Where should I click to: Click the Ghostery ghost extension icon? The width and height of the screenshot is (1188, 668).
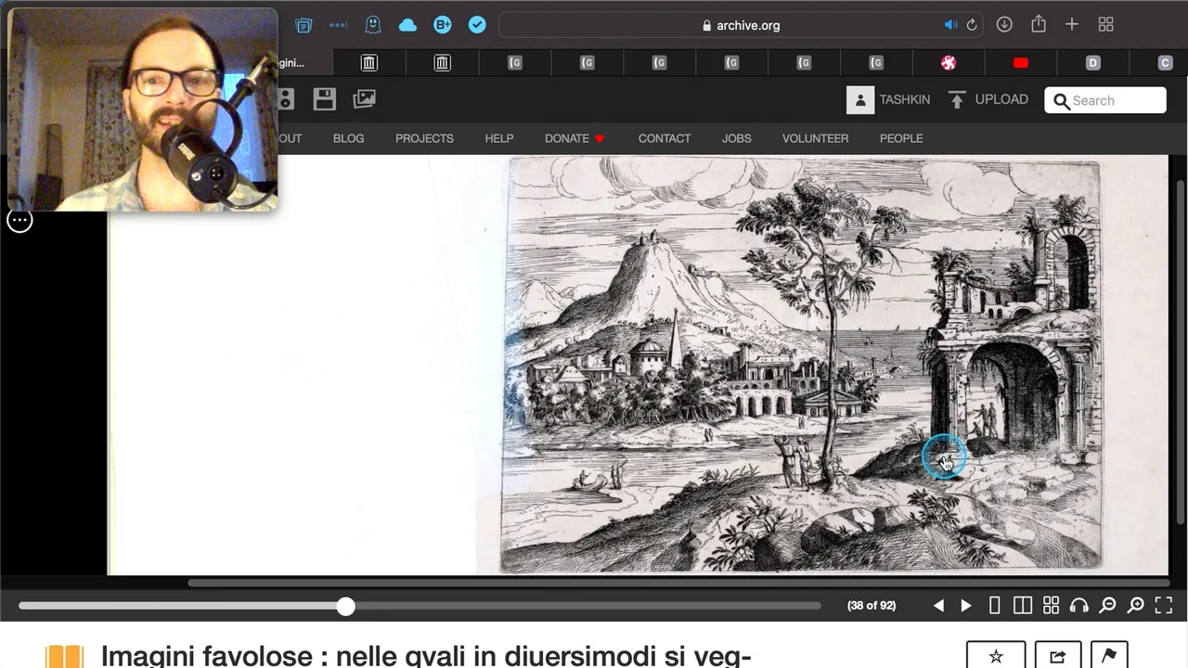pos(373,25)
